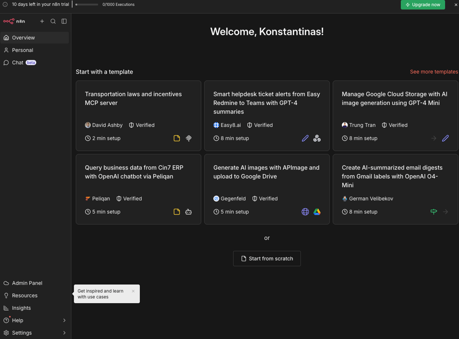The image size is (459, 339).
Task: Click the Settings menu item
Action: 35,333
